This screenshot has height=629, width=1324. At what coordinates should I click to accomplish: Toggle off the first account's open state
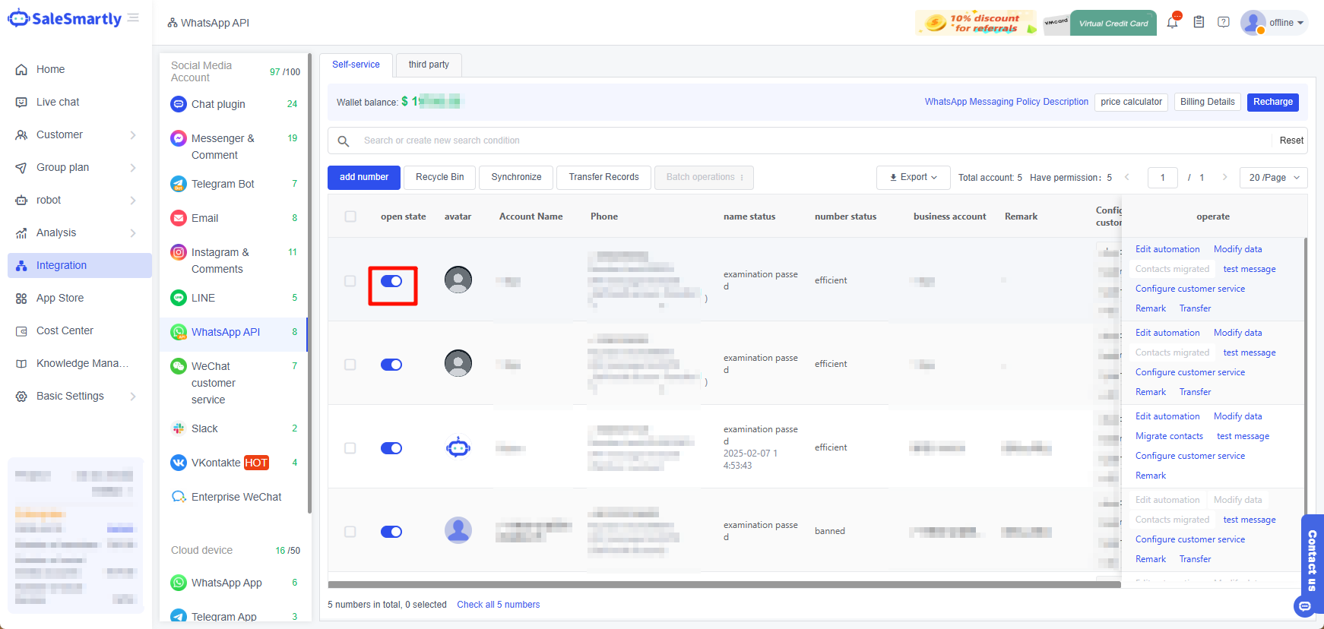tap(391, 281)
